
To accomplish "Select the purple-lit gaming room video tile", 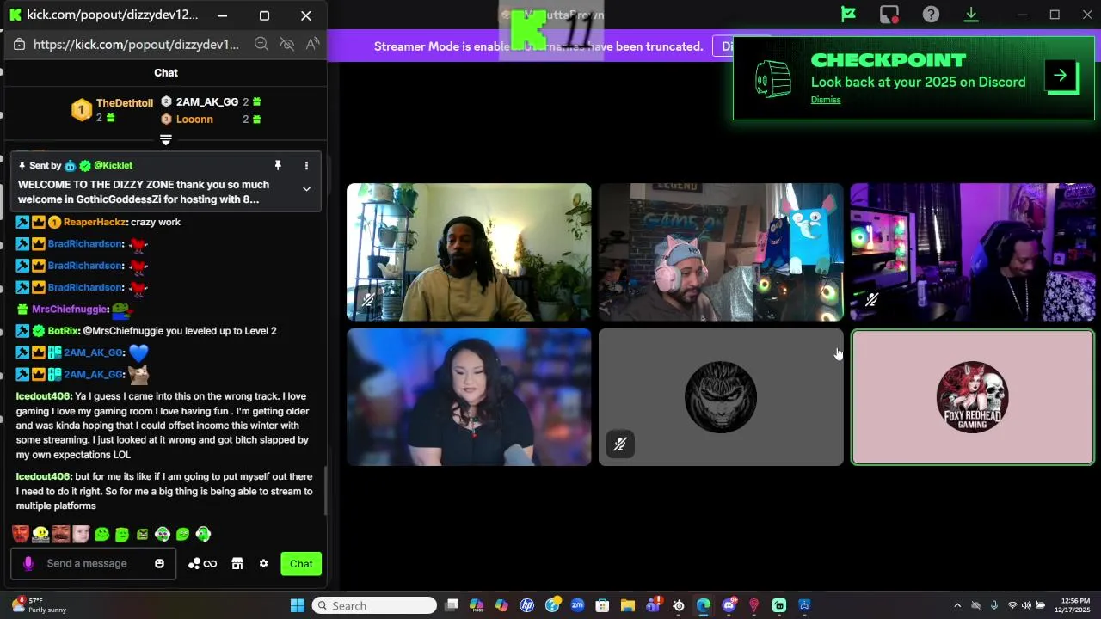I will point(972,252).
